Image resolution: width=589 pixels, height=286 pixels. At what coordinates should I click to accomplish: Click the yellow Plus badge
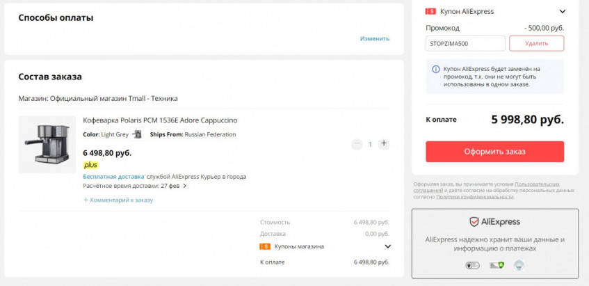coord(90,165)
